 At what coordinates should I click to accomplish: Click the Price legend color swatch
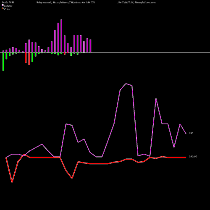(x=3, y=9)
